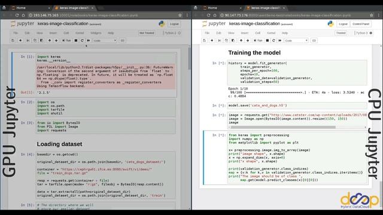
Task: Click the save icon in the CPU notebook toolbar
Action: point(204,41)
